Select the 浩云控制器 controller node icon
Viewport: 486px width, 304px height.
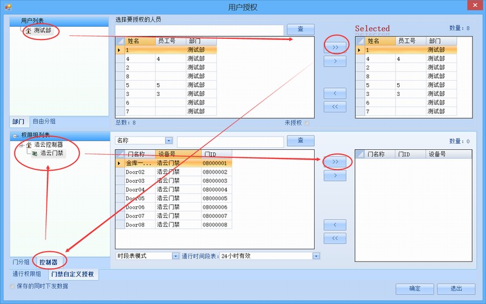point(29,145)
